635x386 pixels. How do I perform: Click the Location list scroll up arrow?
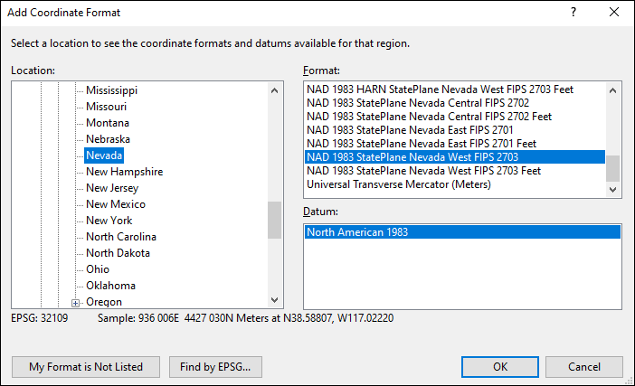275,90
